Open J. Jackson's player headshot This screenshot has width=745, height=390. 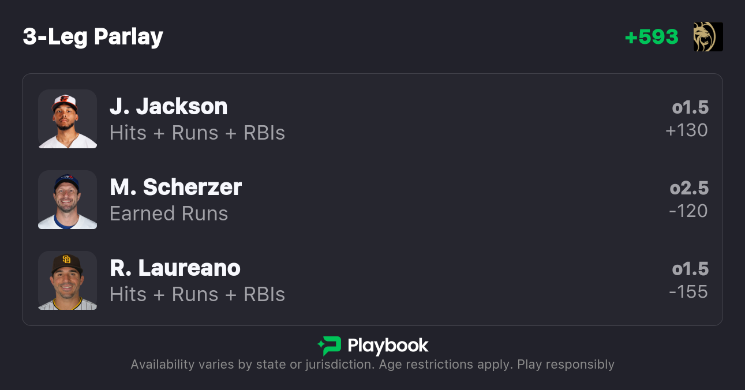point(68,119)
